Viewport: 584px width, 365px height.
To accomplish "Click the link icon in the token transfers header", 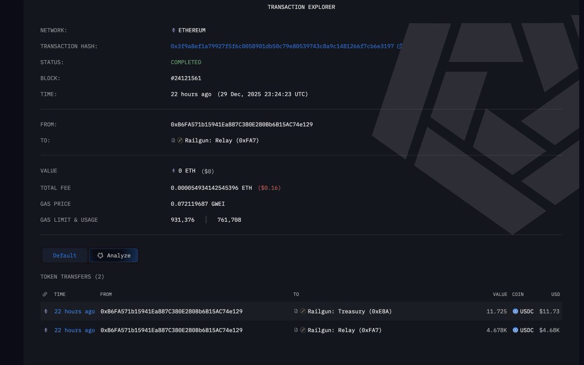I will tap(45, 294).
